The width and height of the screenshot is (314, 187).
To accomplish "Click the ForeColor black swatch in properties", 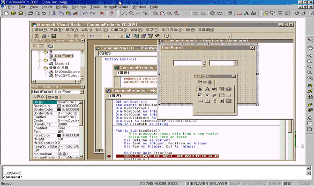I will tap(59, 136).
